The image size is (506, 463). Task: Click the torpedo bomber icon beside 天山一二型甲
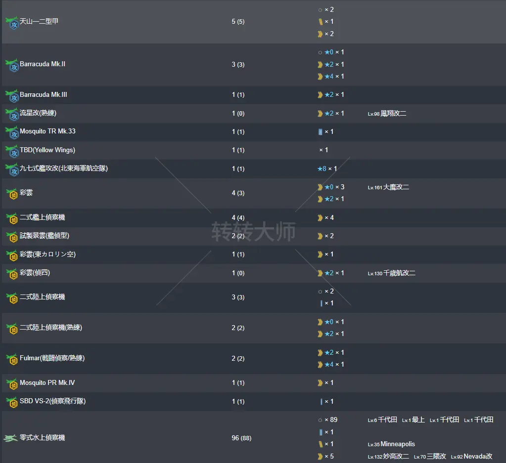tap(11, 22)
